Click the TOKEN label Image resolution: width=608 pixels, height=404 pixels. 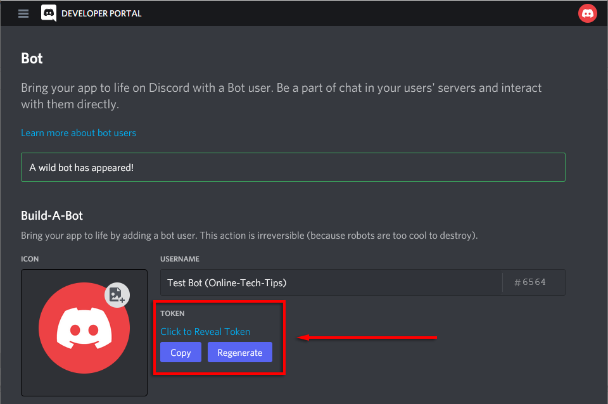tap(172, 313)
